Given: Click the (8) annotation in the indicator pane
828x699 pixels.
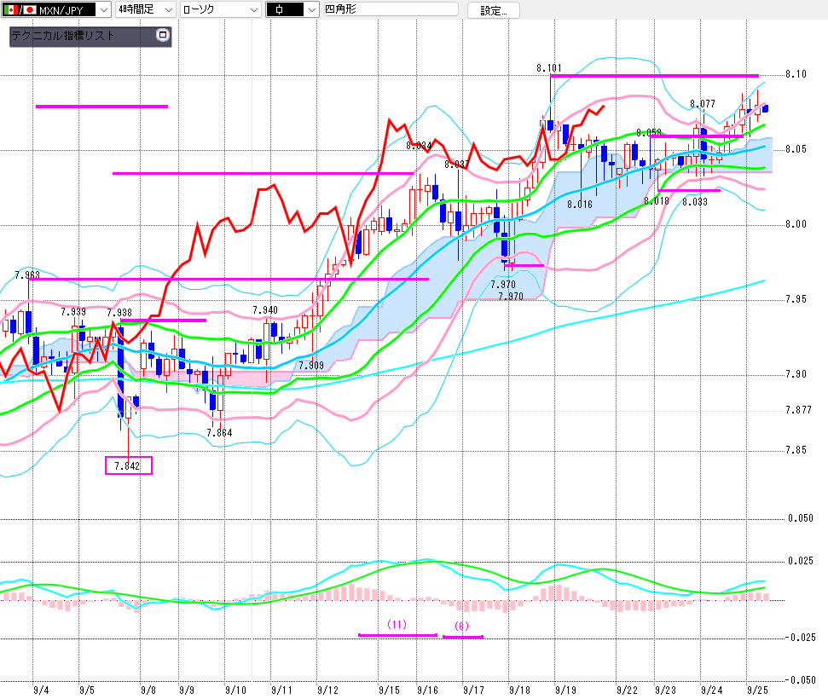Looking at the screenshot, I should 461,626.
